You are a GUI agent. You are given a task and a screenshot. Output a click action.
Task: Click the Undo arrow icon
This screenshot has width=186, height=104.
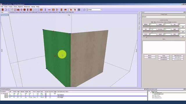[6, 10]
